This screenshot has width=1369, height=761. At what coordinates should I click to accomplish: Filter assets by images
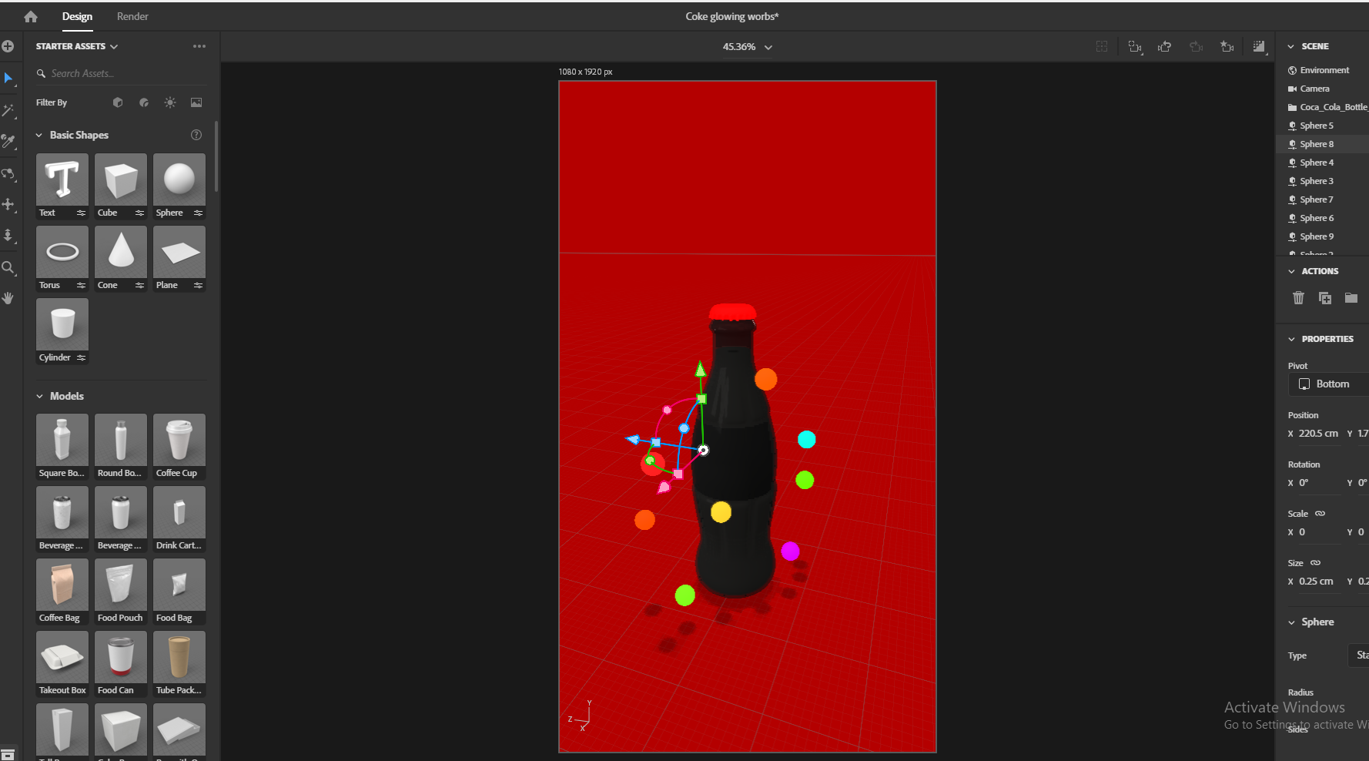[196, 102]
